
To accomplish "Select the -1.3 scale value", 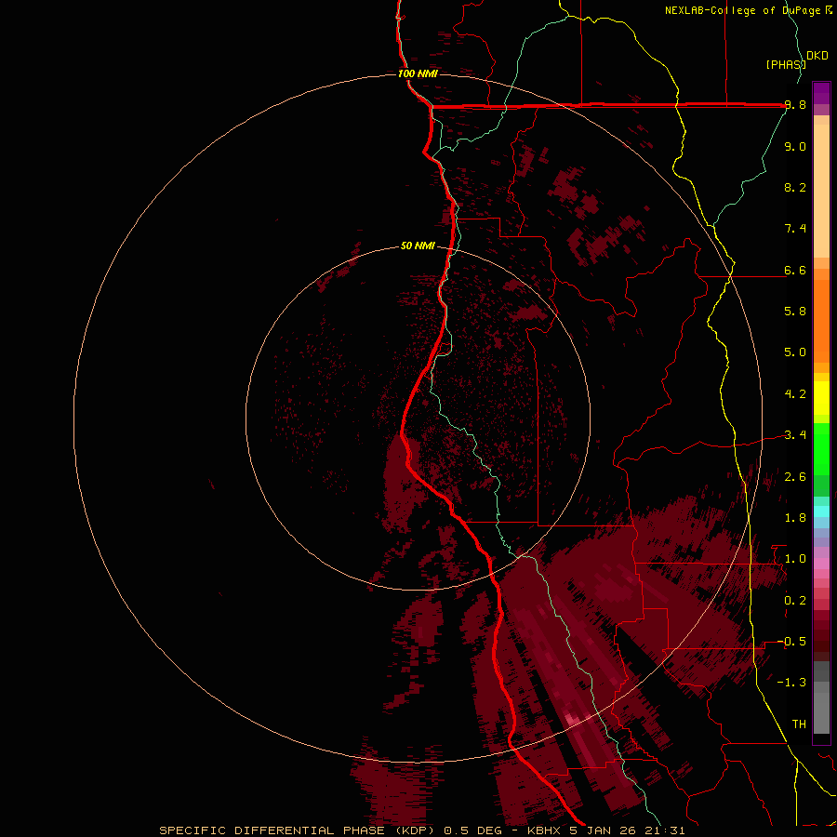I will click(x=791, y=683).
